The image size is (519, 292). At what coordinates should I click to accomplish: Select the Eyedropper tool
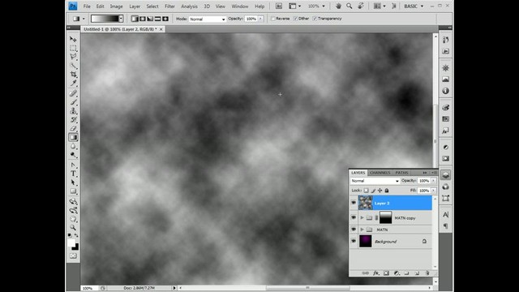tap(73, 84)
